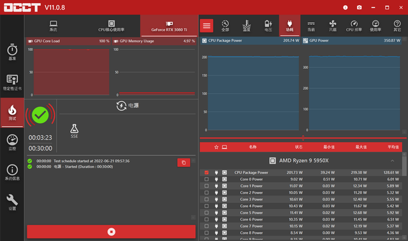Click the CPU icon in CPU Package Power graph header
The height and width of the screenshot is (241, 408).
[x=204, y=41]
